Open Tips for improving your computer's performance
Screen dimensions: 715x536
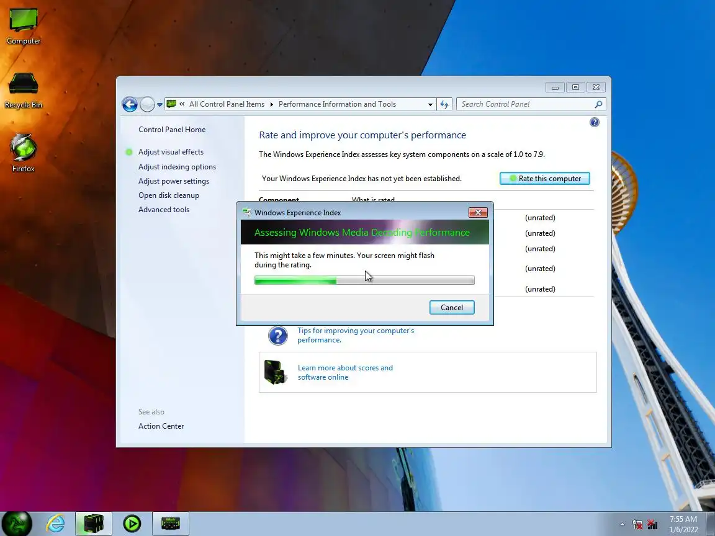coord(356,335)
